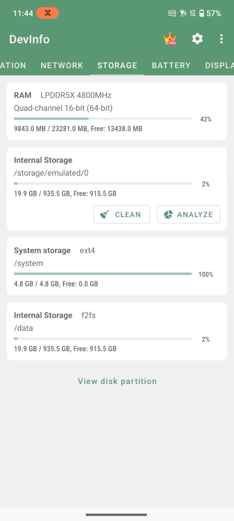This screenshot has height=521, width=234.
Task: Click the CLEAN button
Action: (122, 214)
